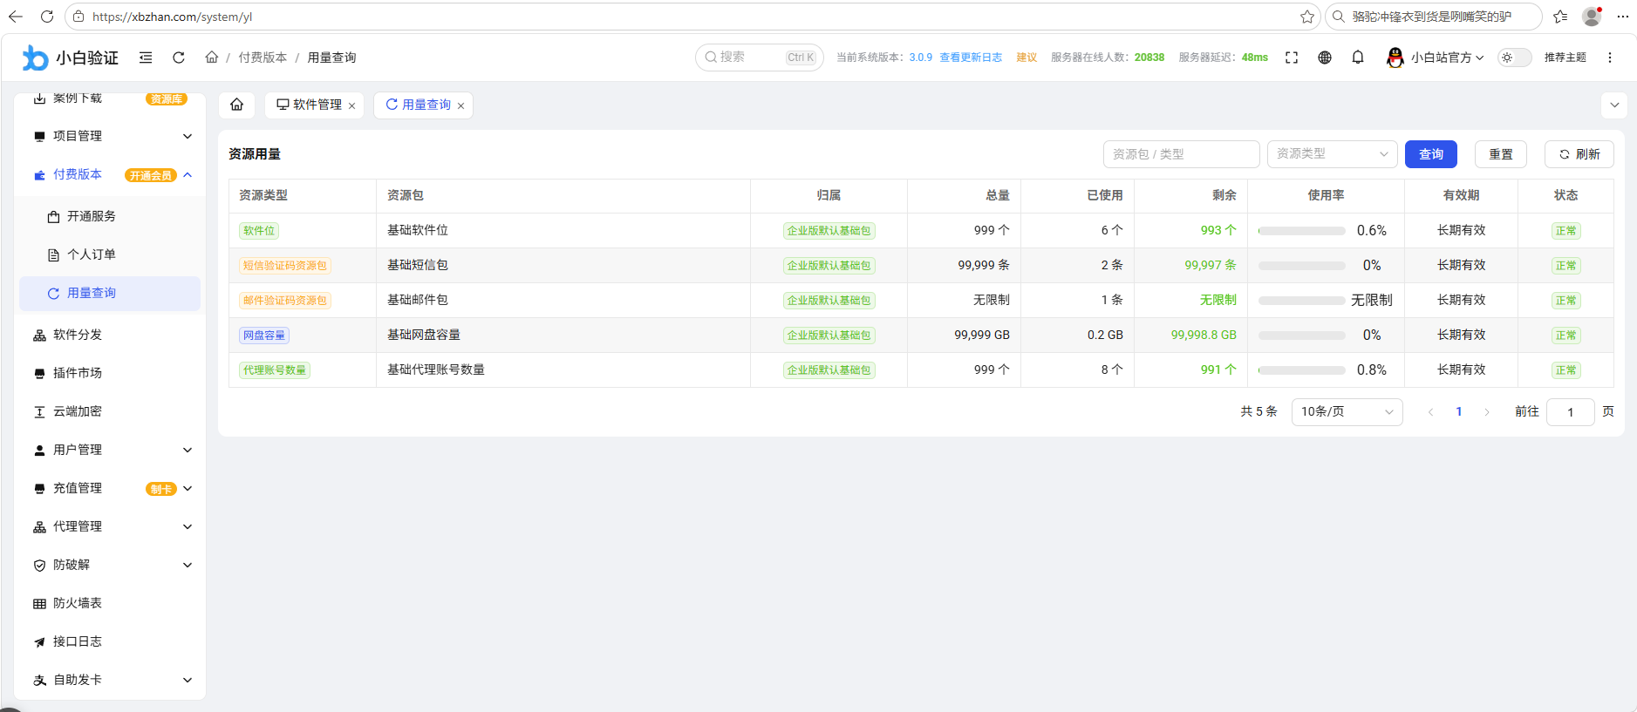
Task: Go to home via breadcrumb house icon
Action: [211, 58]
